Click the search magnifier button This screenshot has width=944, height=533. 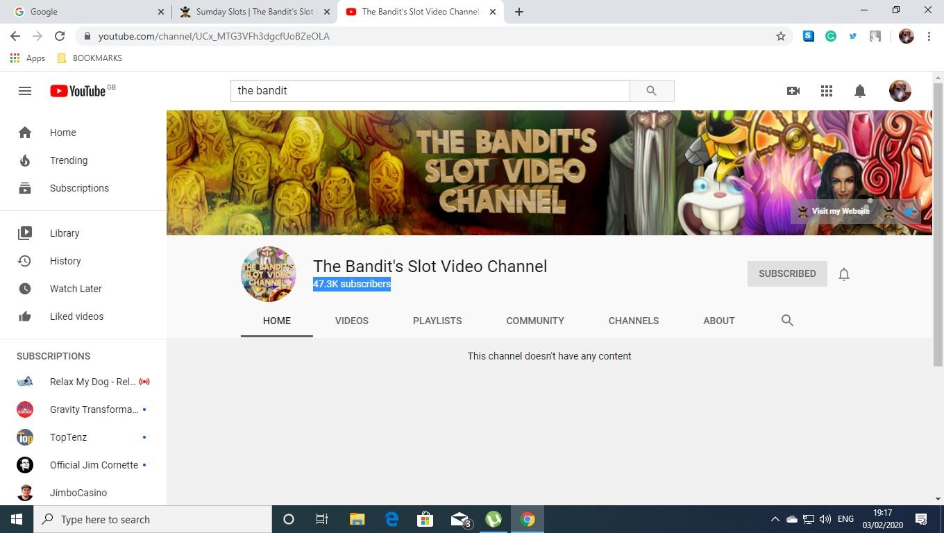coord(652,91)
